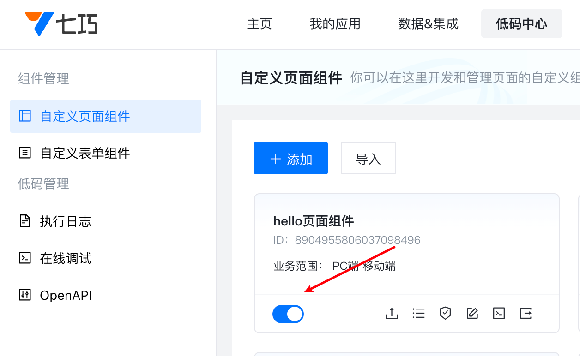Click the shield checkmark icon on the card
Viewport: 580px width, 356px height.
(x=445, y=314)
